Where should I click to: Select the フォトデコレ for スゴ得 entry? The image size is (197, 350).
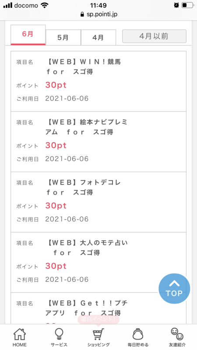[98, 202]
